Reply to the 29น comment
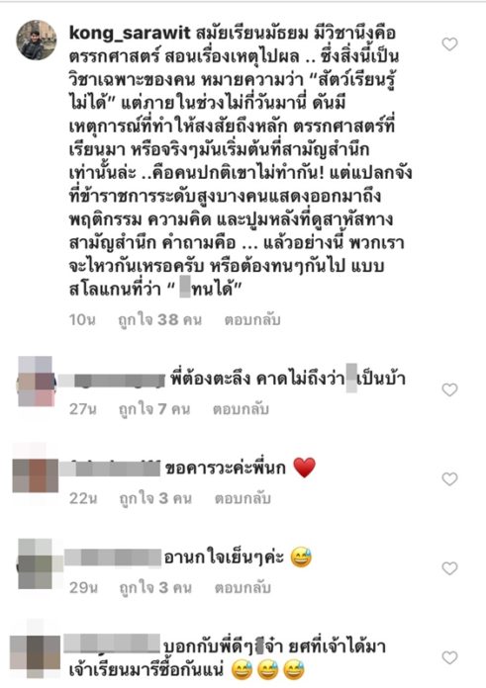 point(243,588)
